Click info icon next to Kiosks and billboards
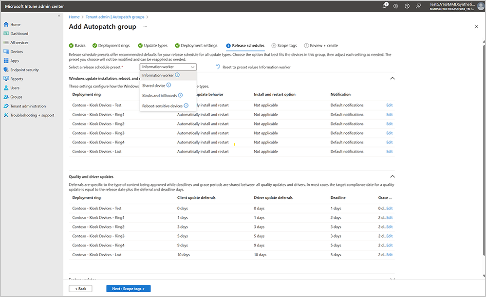 click(x=180, y=95)
